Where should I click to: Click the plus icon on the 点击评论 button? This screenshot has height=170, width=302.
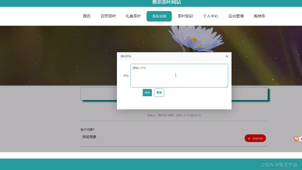(249, 138)
